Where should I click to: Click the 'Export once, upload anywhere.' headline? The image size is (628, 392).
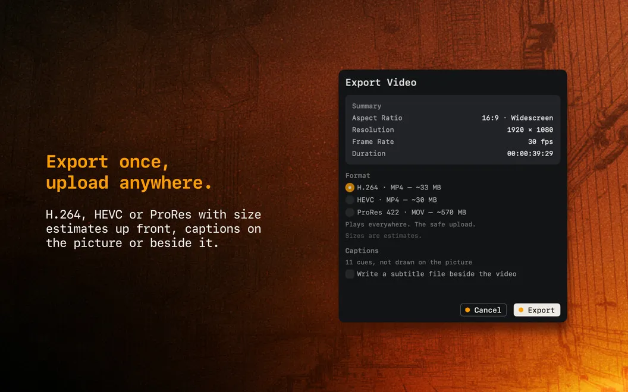129,172
